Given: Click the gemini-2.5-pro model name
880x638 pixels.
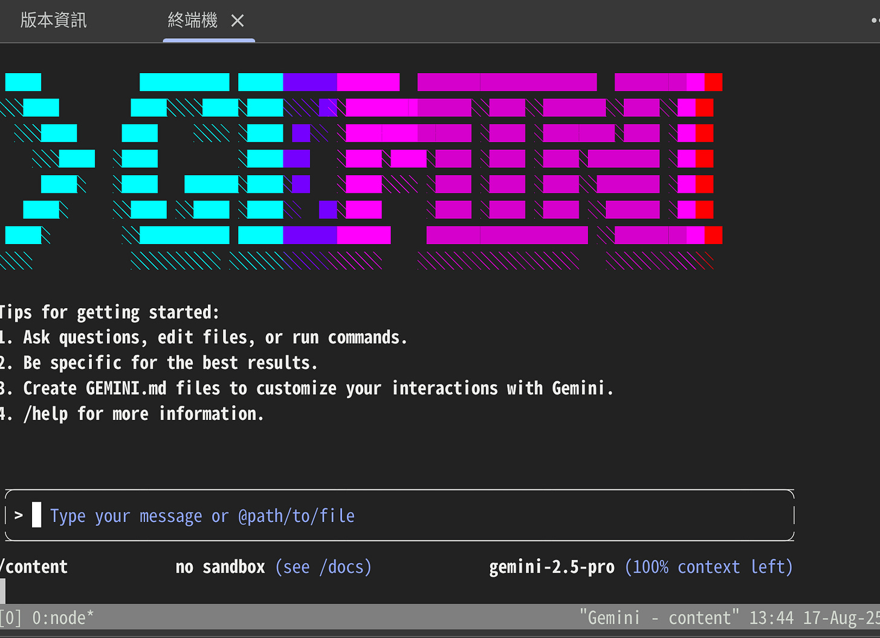Looking at the screenshot, I should tap(552, 567).
